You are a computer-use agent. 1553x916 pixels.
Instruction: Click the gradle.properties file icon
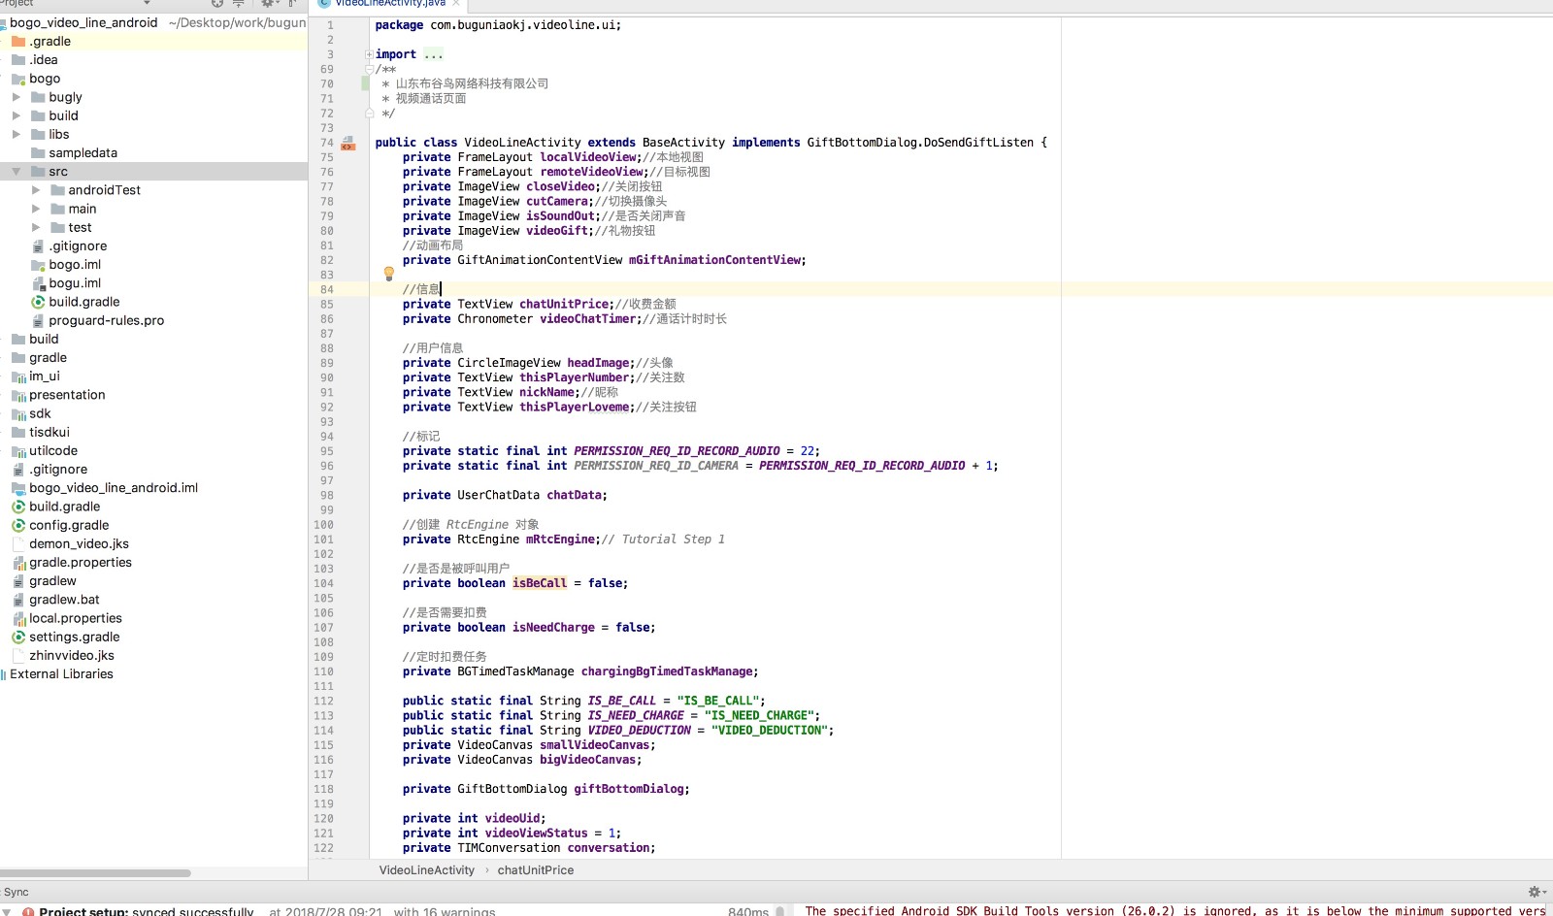[x=18, y=563]
